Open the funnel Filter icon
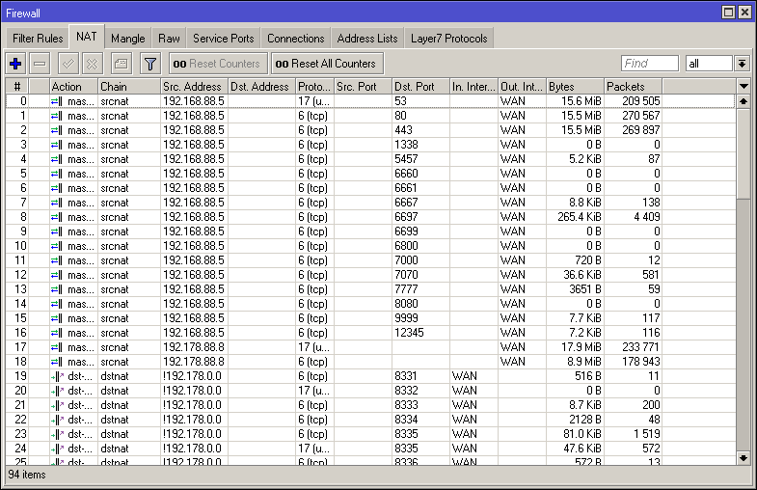This screenshot has width=757, height=490. (x=149, y=64)
